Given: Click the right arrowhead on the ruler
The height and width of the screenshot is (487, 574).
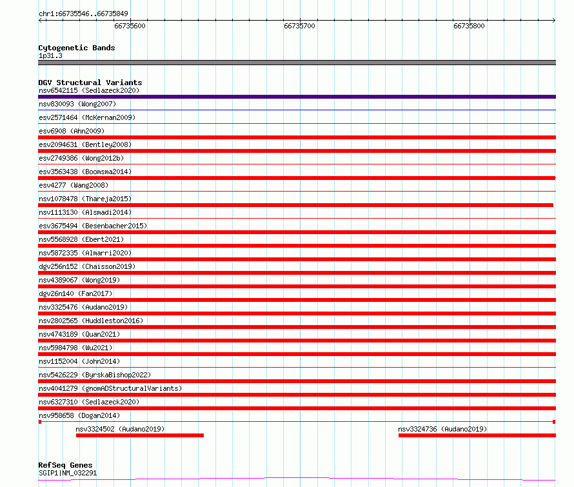Looking at the screenshot, I should (554, 21).
